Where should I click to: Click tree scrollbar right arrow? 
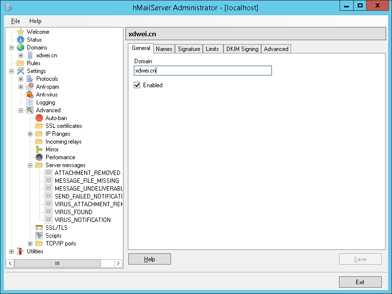pyautogui.click(x=118, y=263)
